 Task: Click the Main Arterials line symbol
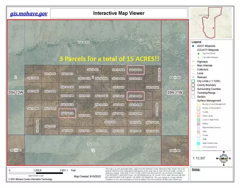coord(193,65)
